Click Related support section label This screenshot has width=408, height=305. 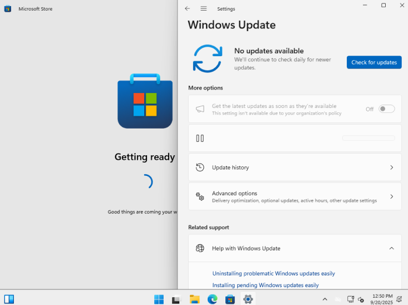(x=208, y=227)
